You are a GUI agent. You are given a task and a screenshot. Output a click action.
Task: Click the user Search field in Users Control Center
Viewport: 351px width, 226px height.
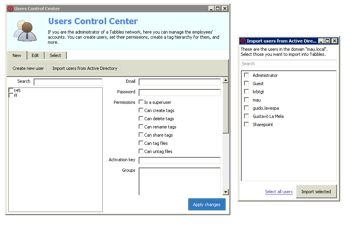[68, 82]
